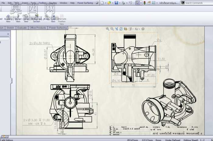
Task: Expand the Open file dropdown arrow
Action: coord(113,3)
